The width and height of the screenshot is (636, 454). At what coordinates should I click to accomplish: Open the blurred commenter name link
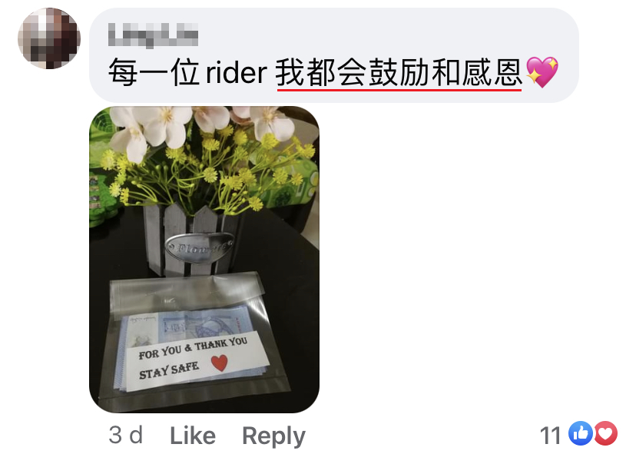(154, 35)
